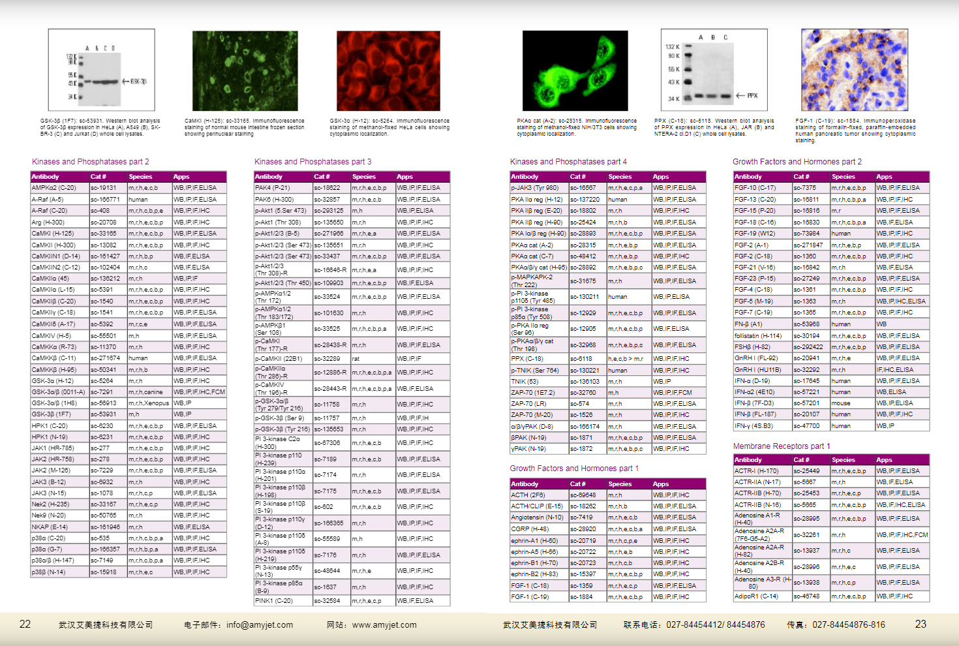This screenshot has width=959, height=646.
Task: Select the FGF-1 pancreatic tumor staining image
Action: [854, 70]
